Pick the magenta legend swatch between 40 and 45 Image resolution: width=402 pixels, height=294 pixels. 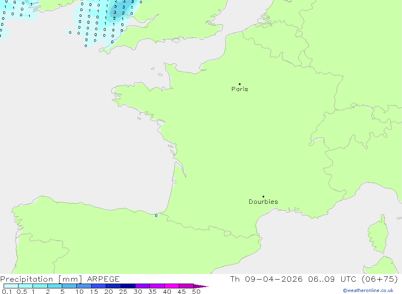pos(172,286)
